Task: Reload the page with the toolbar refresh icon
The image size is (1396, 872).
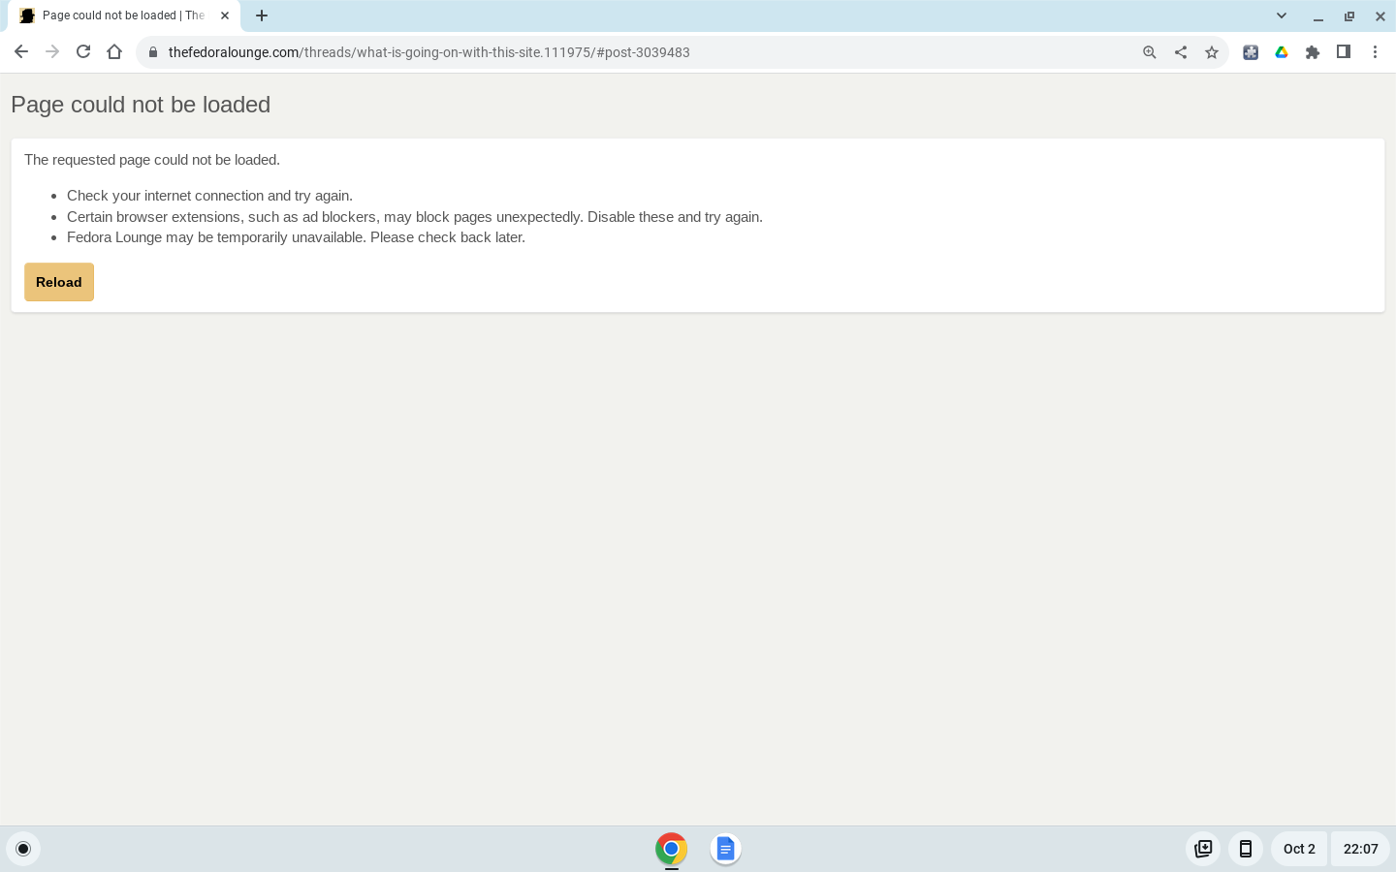Action: (83, 52)
